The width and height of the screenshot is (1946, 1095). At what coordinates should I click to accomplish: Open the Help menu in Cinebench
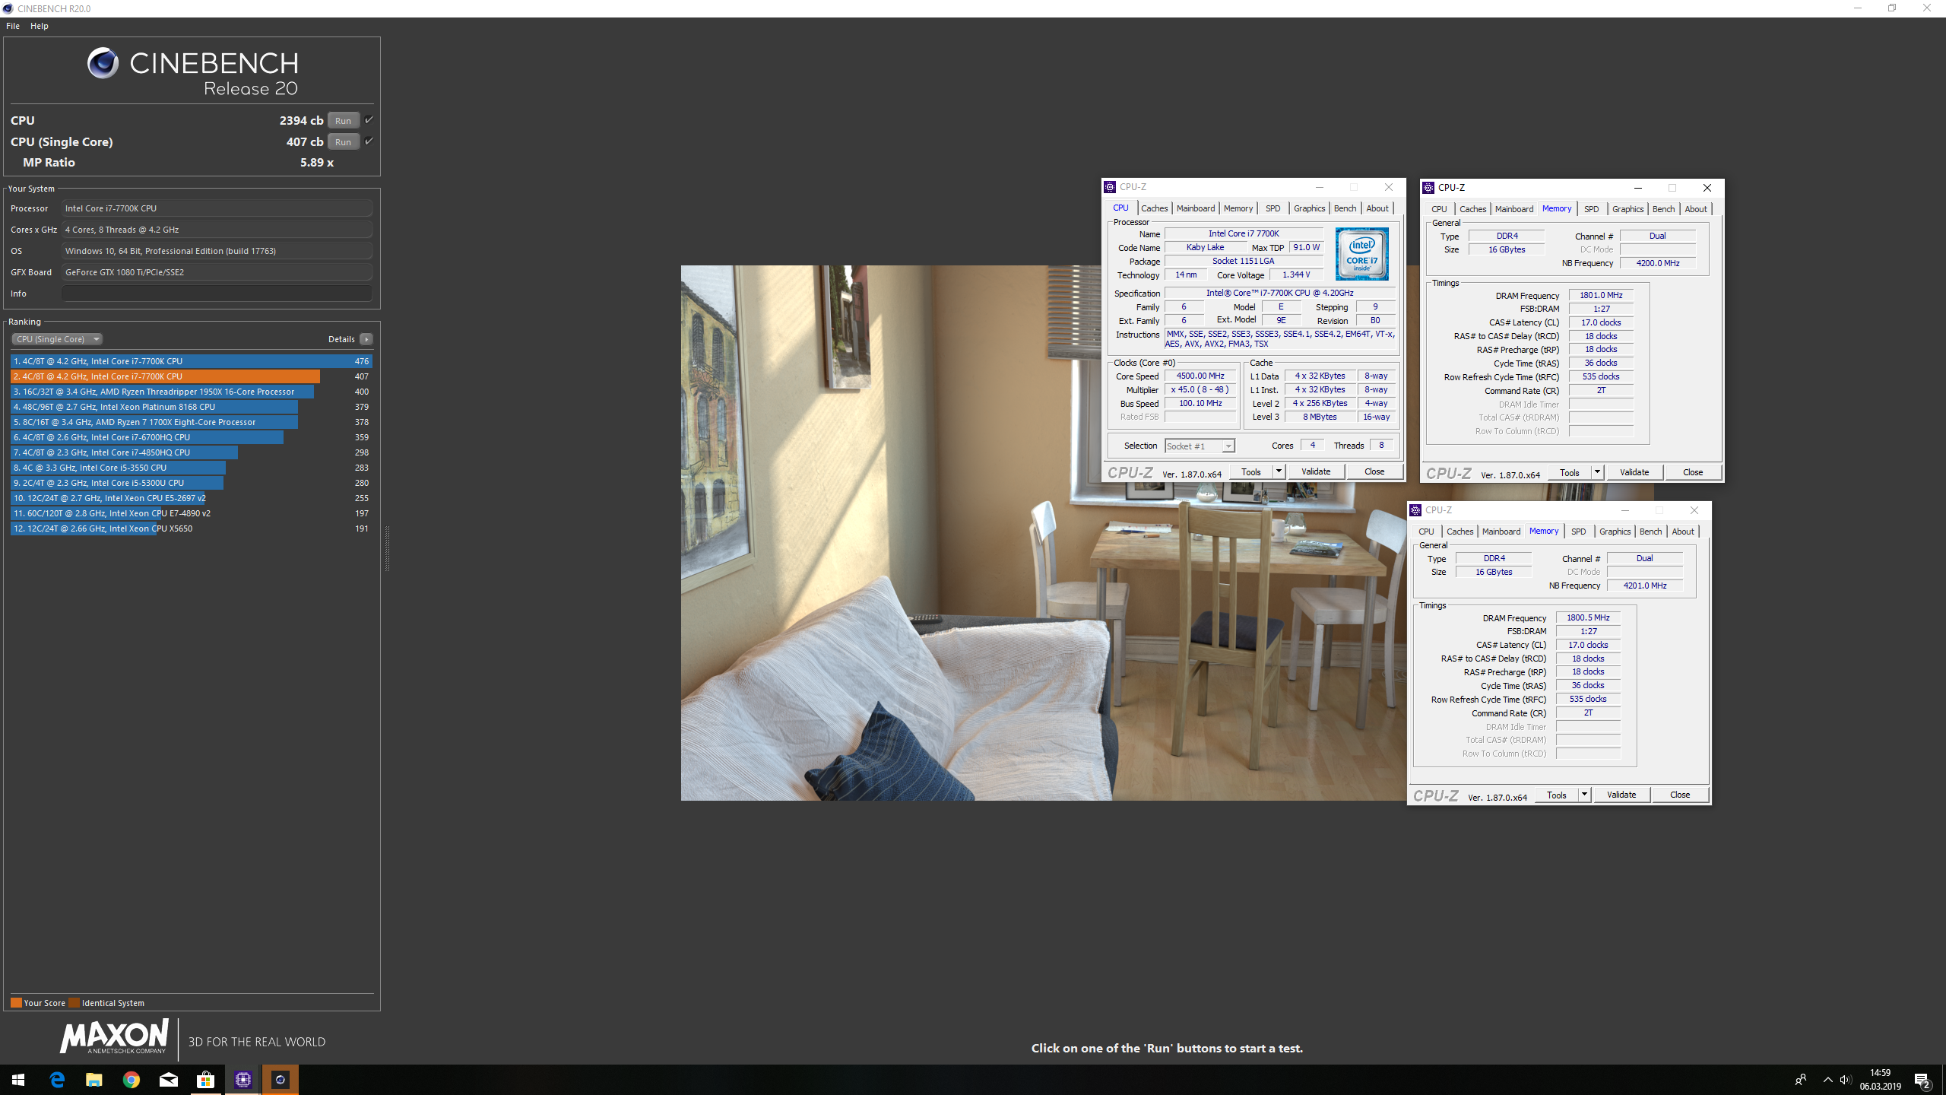click(40, 26)
